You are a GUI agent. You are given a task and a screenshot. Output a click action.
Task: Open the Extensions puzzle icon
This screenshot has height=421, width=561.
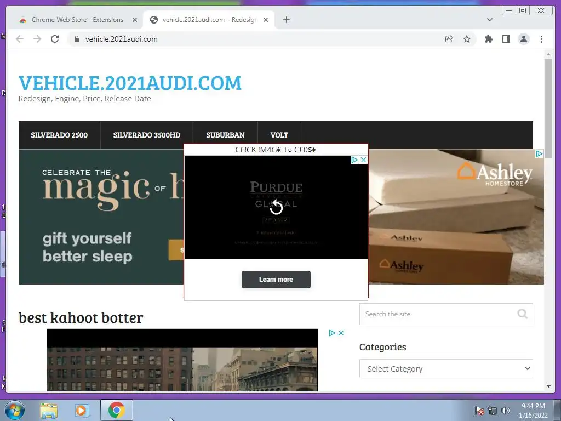pyautogui.click(x=488, y=39)
